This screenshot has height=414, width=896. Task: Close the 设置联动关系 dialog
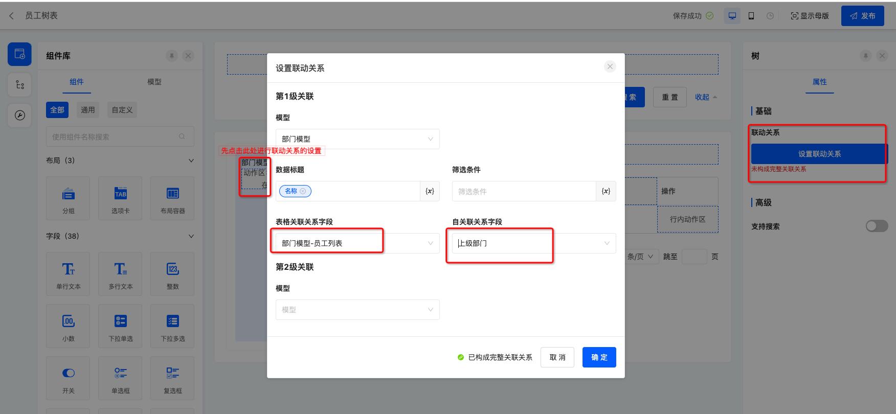(x=610, y=66)
